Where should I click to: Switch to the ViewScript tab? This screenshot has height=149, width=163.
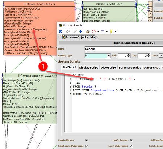(108, 68)
